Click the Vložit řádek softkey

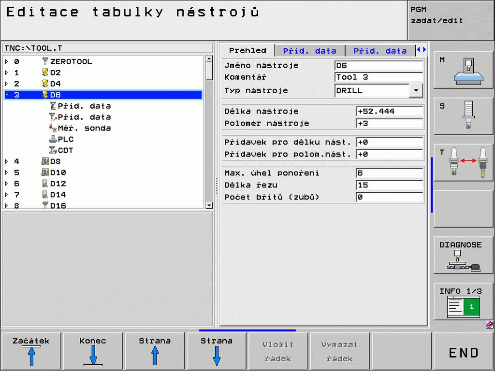[x=278, y=351]
